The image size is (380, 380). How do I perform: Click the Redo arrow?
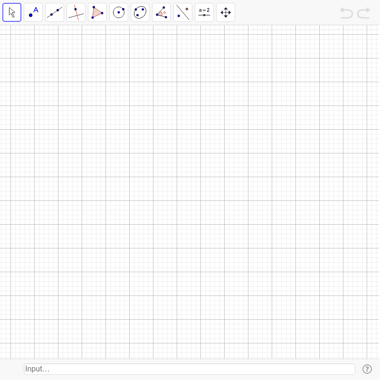pyautogui.click(x=364, y=13)
